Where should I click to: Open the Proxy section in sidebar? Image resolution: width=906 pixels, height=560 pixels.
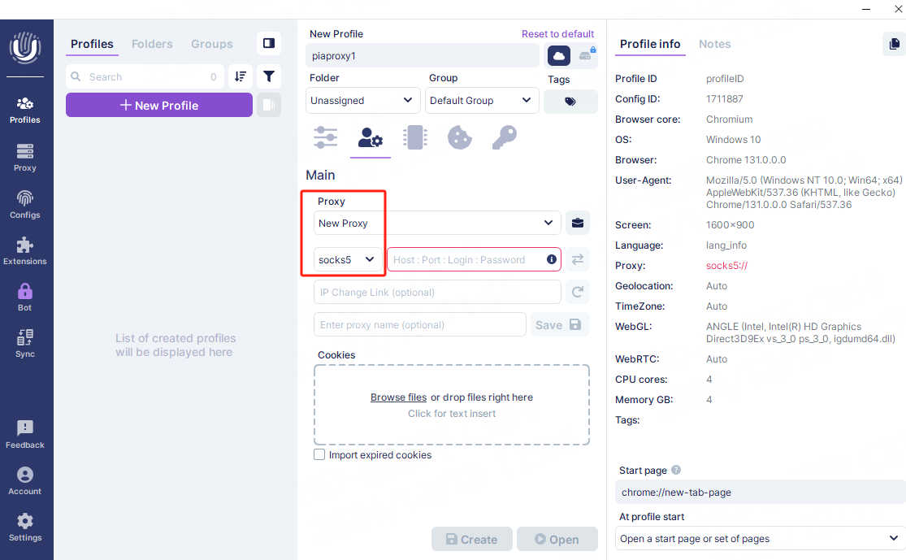(x=25, y=158)
